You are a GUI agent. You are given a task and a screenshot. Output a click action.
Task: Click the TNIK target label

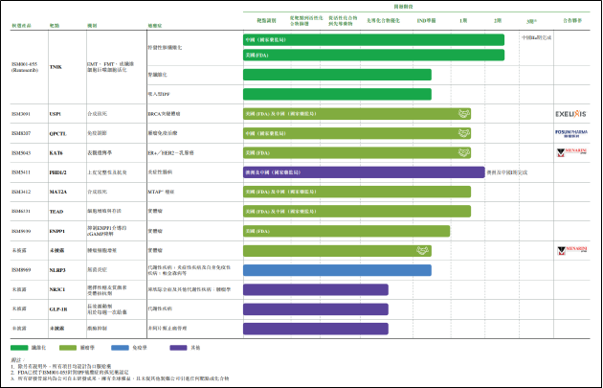click(55, 67)
